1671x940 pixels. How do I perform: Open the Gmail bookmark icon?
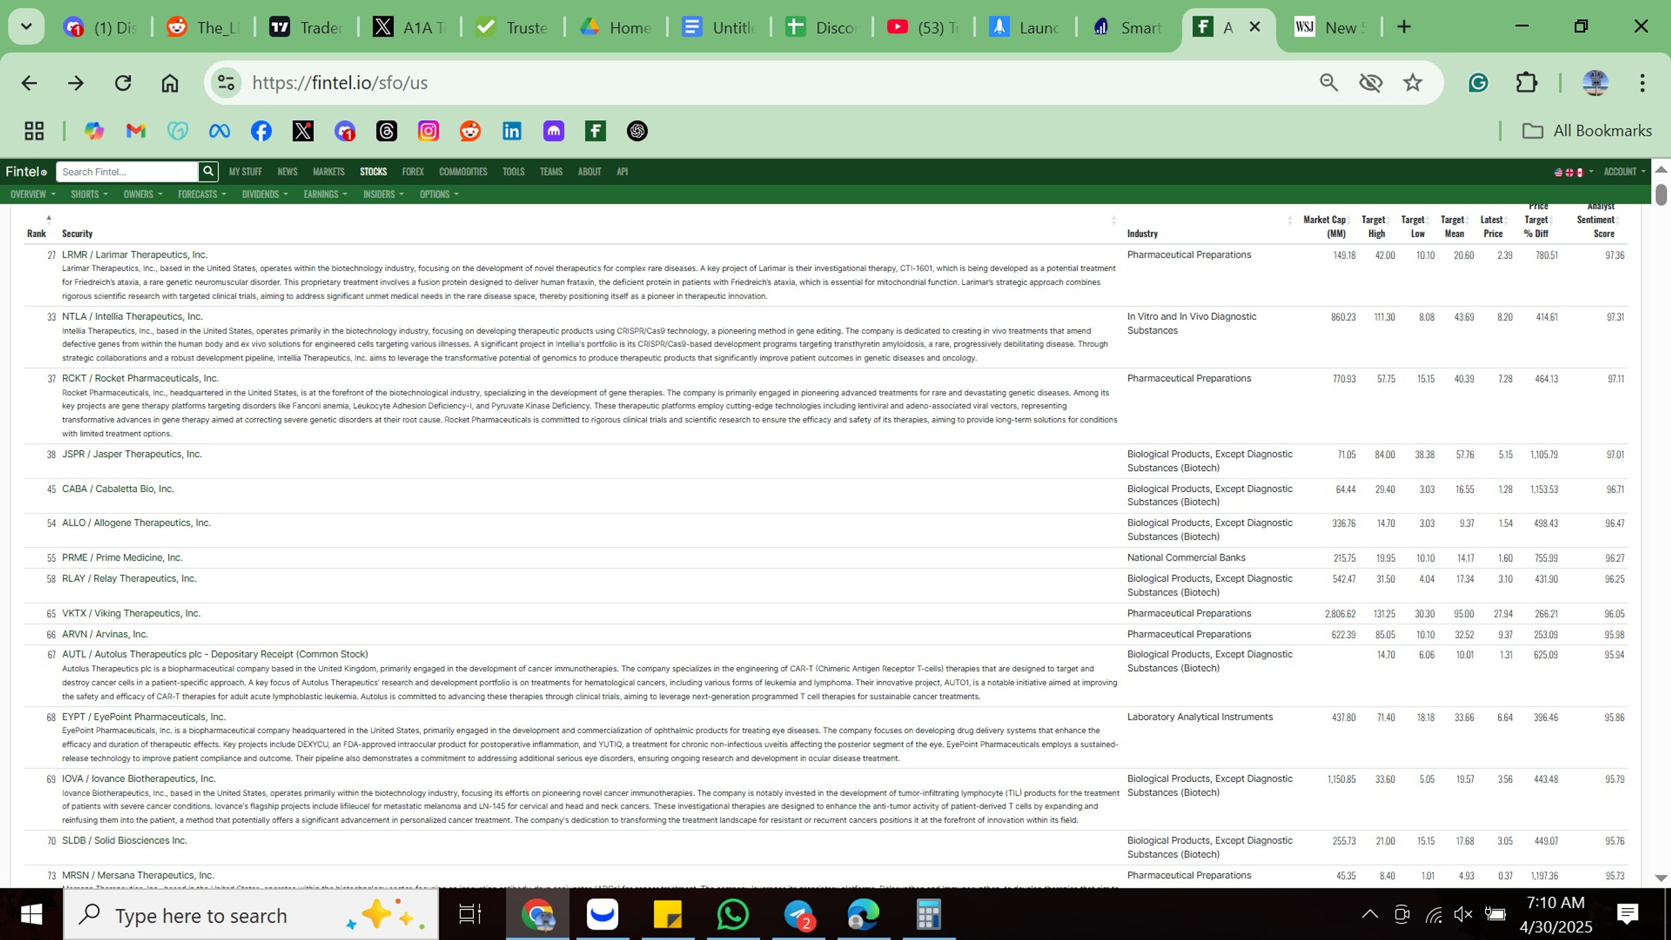(x=136, y=131)
